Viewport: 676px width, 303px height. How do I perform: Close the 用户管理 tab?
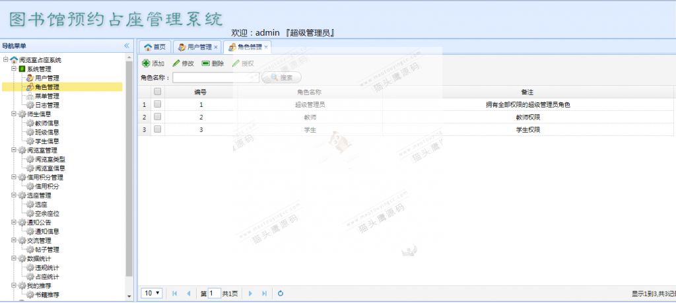coord(216,47)
